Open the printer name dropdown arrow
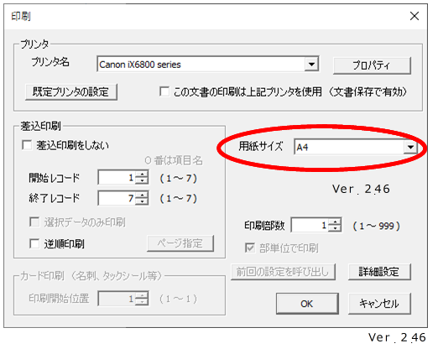 pyautogui.click(x=311, y=65)
